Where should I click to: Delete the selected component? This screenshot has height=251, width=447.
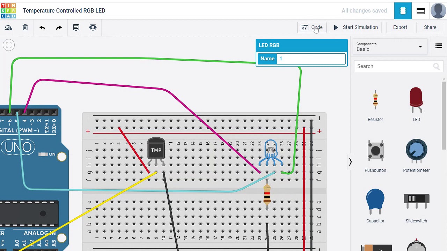pyautogui.click(x=25, y=28)
